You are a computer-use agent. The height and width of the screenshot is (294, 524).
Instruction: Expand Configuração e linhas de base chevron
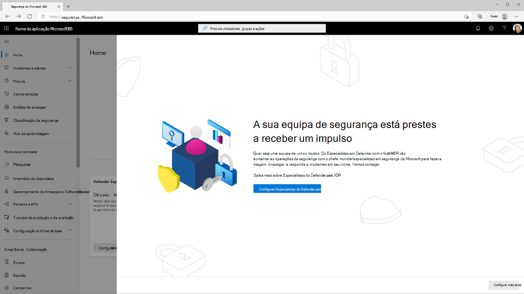click(x=70, y=230)
